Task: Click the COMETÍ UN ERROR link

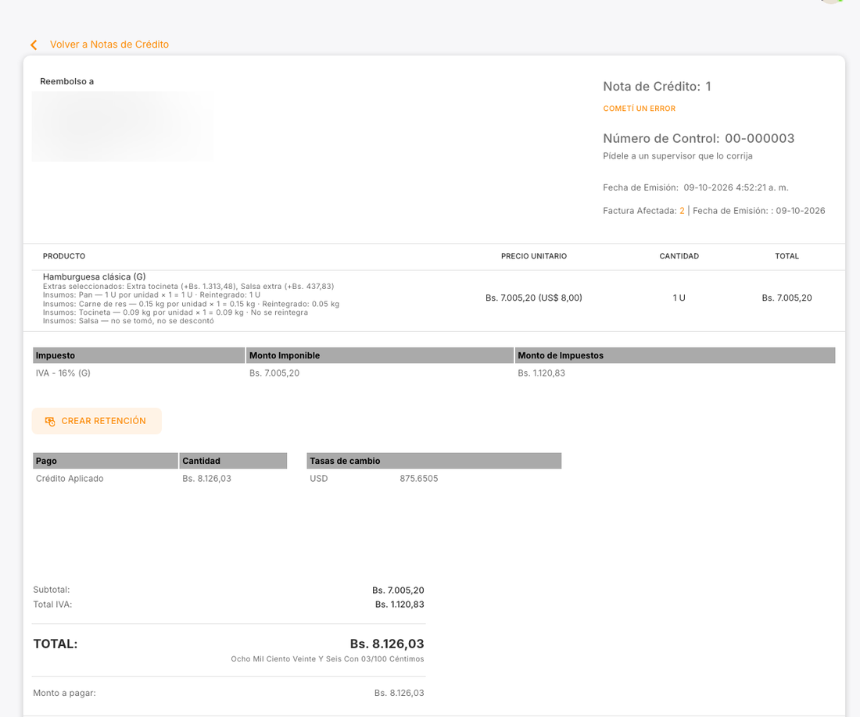Action: coord(639,109)
